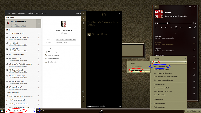This screenshot has height=113, width=201.
Task: Play Substitute track in Groove list
Action: [175, 37]
